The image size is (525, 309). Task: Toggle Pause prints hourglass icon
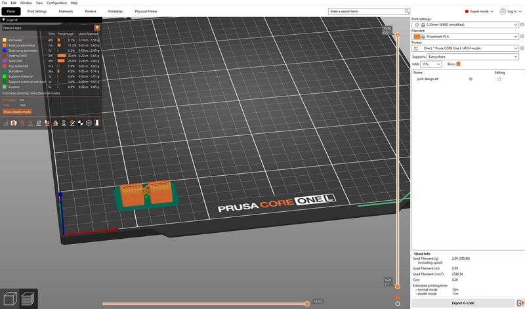[x=64, y=123]
